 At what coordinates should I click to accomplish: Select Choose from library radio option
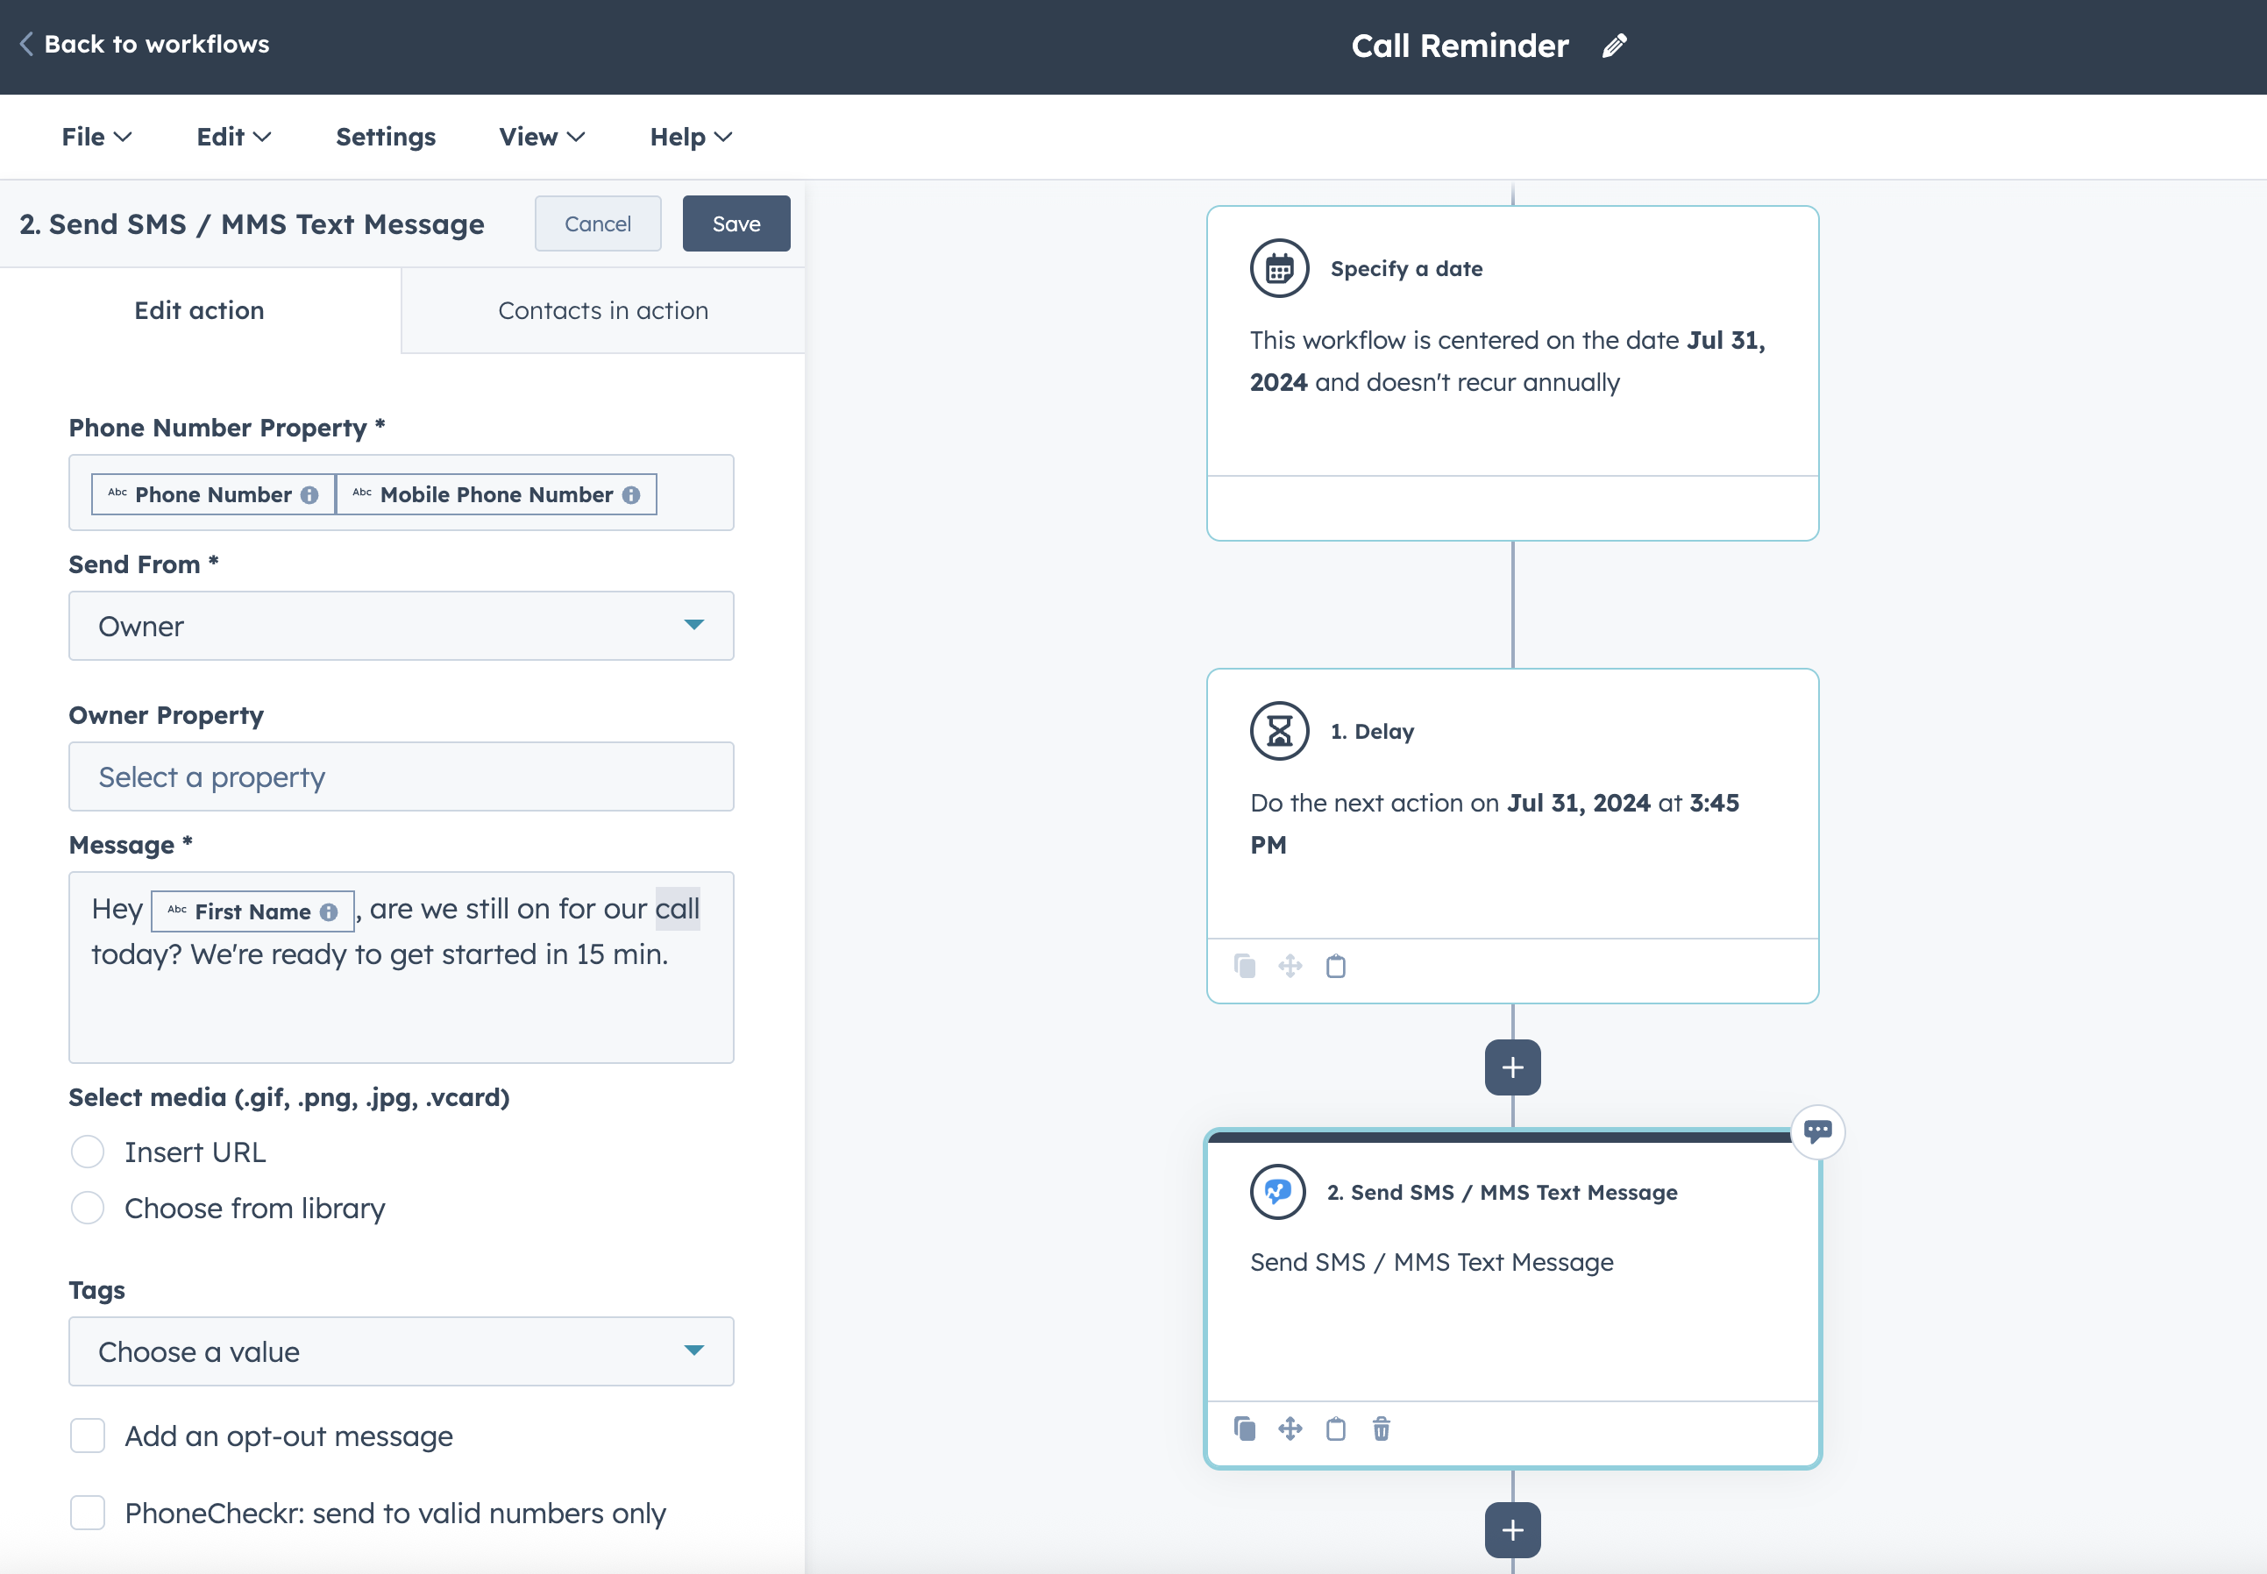pos(88,1207)
